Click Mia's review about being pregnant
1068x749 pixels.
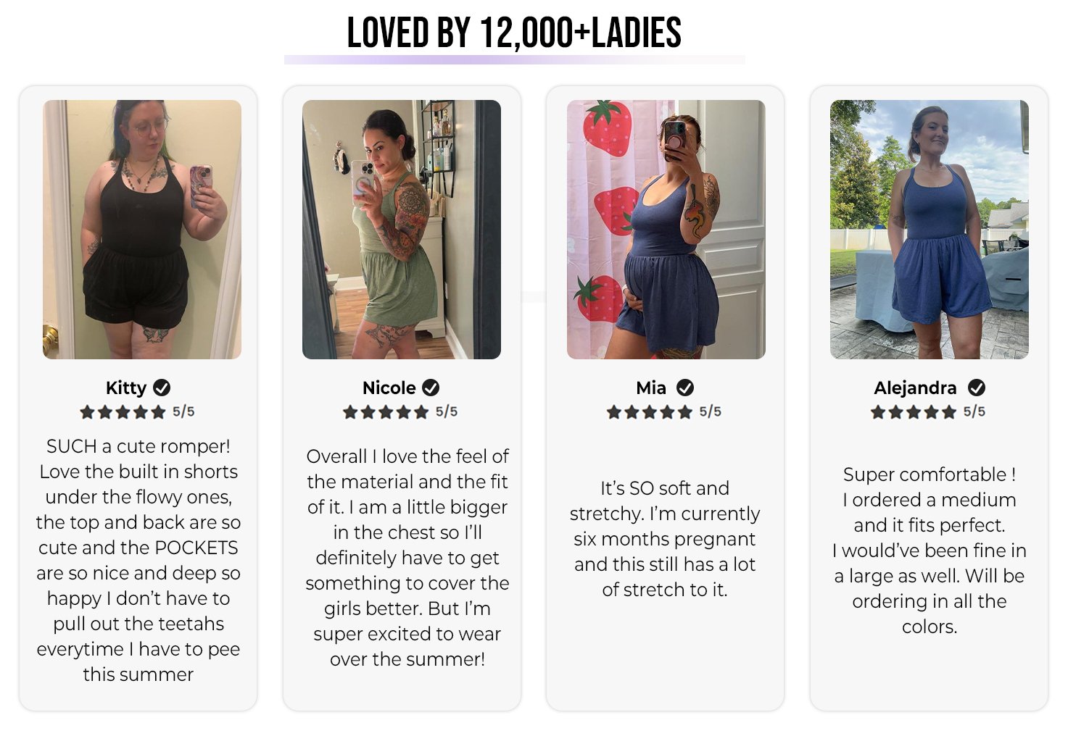click(665, 539)
